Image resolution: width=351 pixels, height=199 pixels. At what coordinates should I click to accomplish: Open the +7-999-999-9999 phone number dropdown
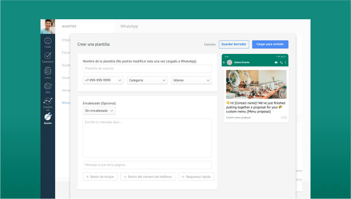point(103,80)
